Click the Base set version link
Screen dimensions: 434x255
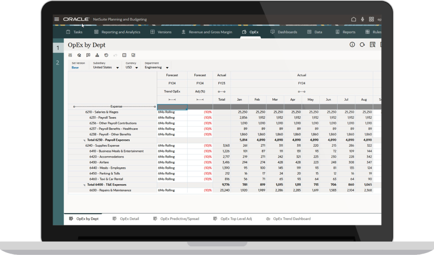(75, 67)
